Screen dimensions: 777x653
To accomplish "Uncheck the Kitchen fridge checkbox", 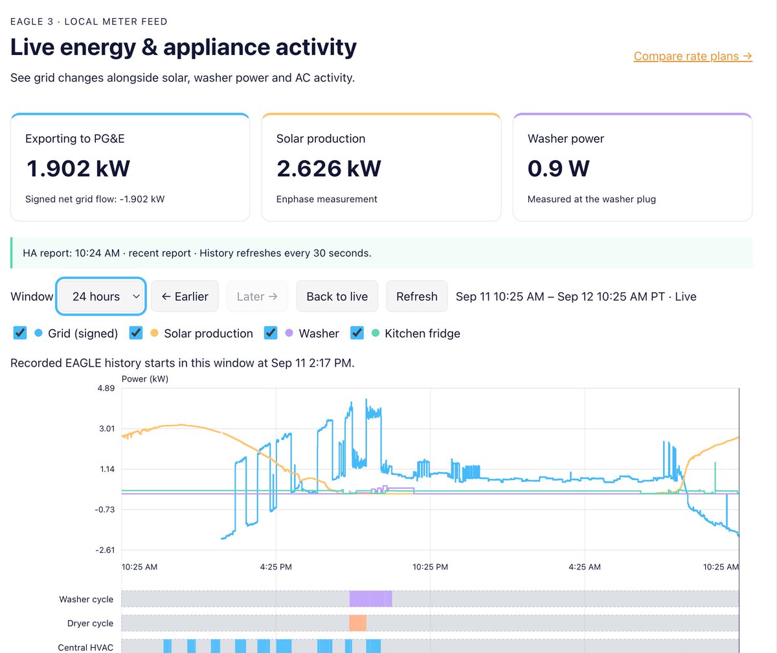I will click(357, 333).
